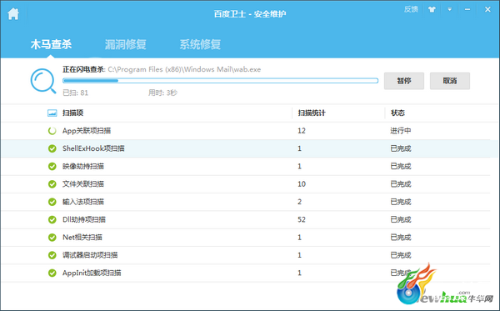Open the title bar dropdown menu arrow
Screen dimensions: 500x311
(450, 9)
